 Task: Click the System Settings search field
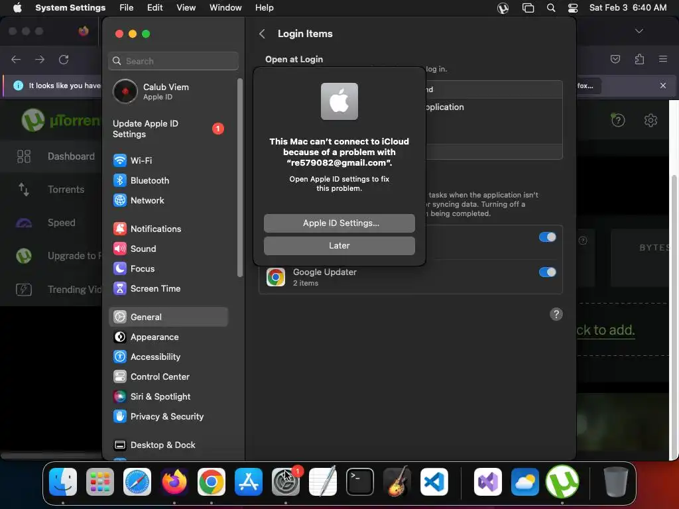click(x=173, y=61)
